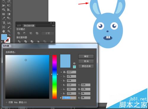The width and height of the screenshot is (148, 109).
Task: Click the hex color value field
Action: [x=69, y=98]
